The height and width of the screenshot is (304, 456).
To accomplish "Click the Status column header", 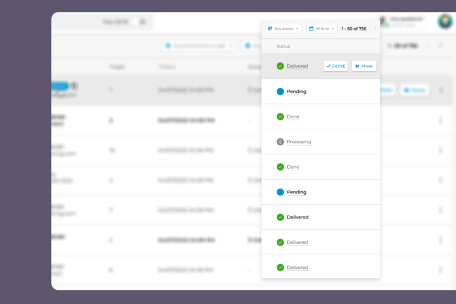I will point(283,46).
